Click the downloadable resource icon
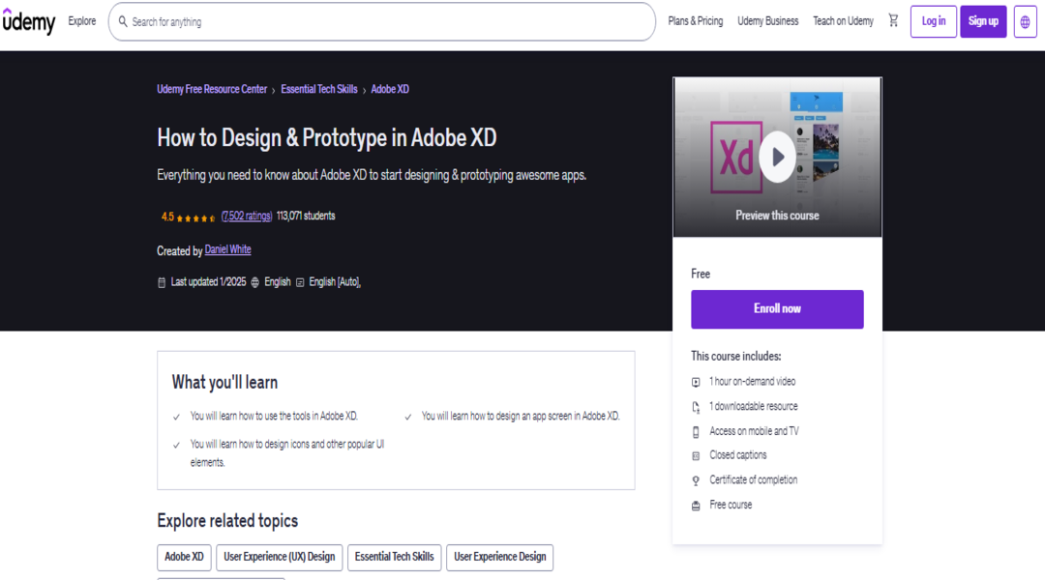Screen dimensions: 1045x580 click(696, 407)
